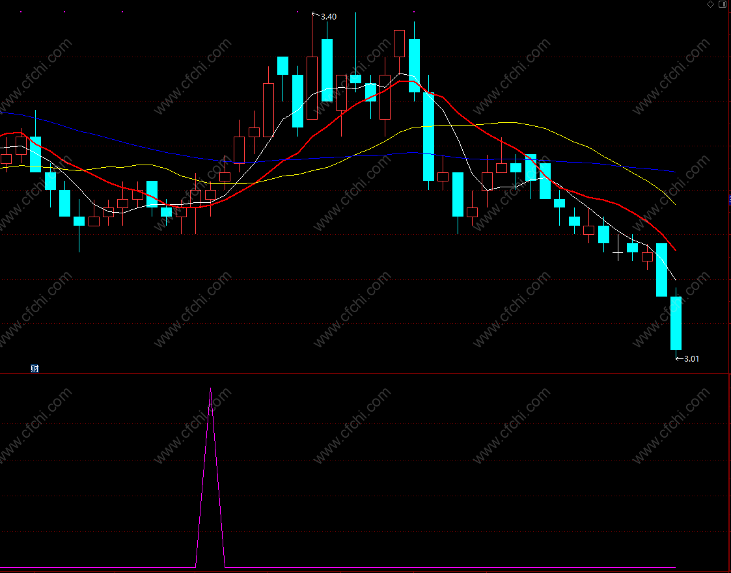731x573 pixels.
Task: Select the magenta spike in the indicator pane
Action: (x=211, y=477)
